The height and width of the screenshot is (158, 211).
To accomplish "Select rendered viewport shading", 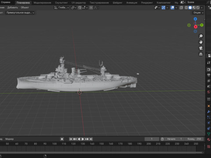I will coord(198,7).
